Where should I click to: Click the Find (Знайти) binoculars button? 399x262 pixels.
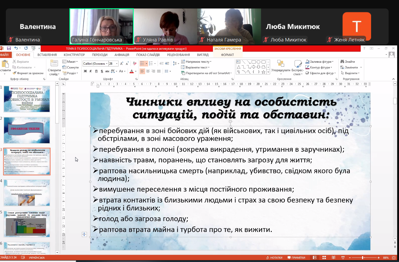click(x=348, y=62)
